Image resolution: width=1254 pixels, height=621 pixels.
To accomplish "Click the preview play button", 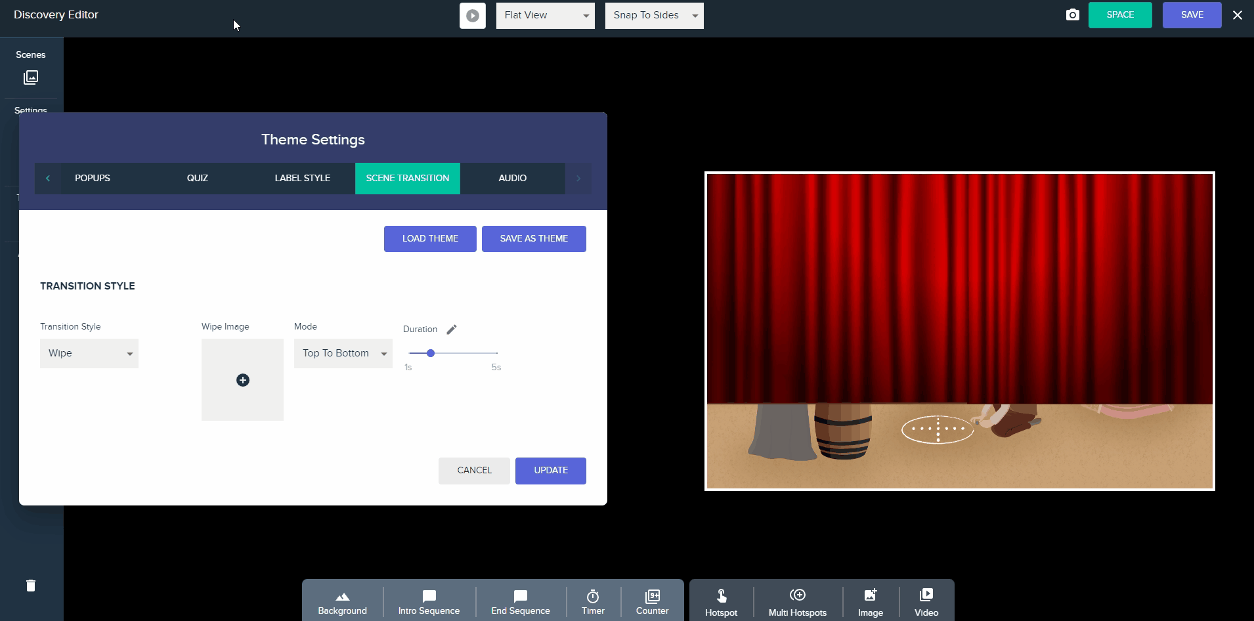I will [472, 16].
